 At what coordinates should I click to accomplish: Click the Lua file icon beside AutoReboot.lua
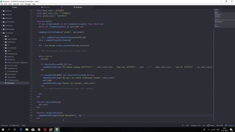click(x=6, y=54)
